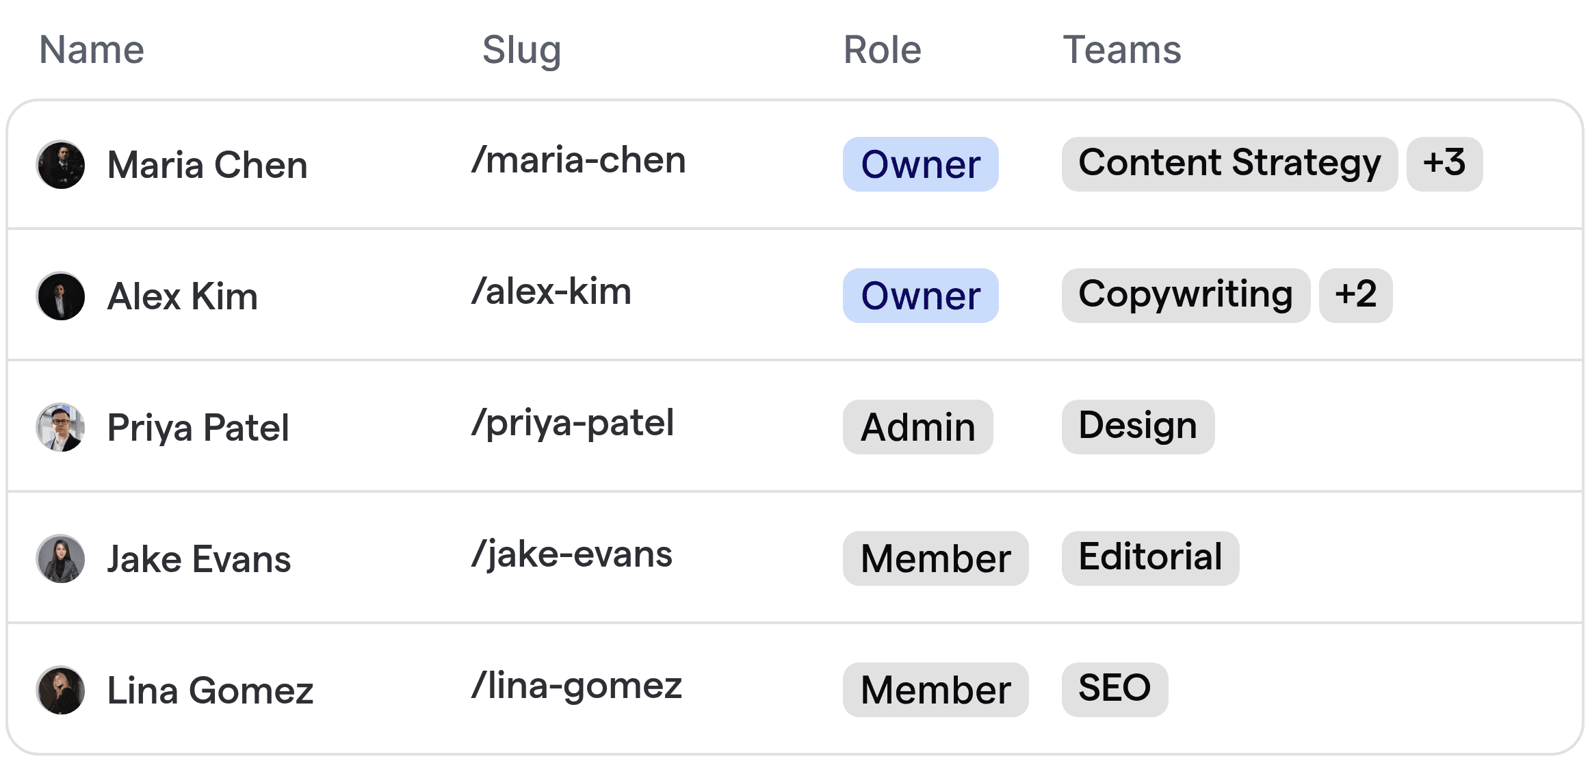Click the Design team tag

[x=1137, y=427]
